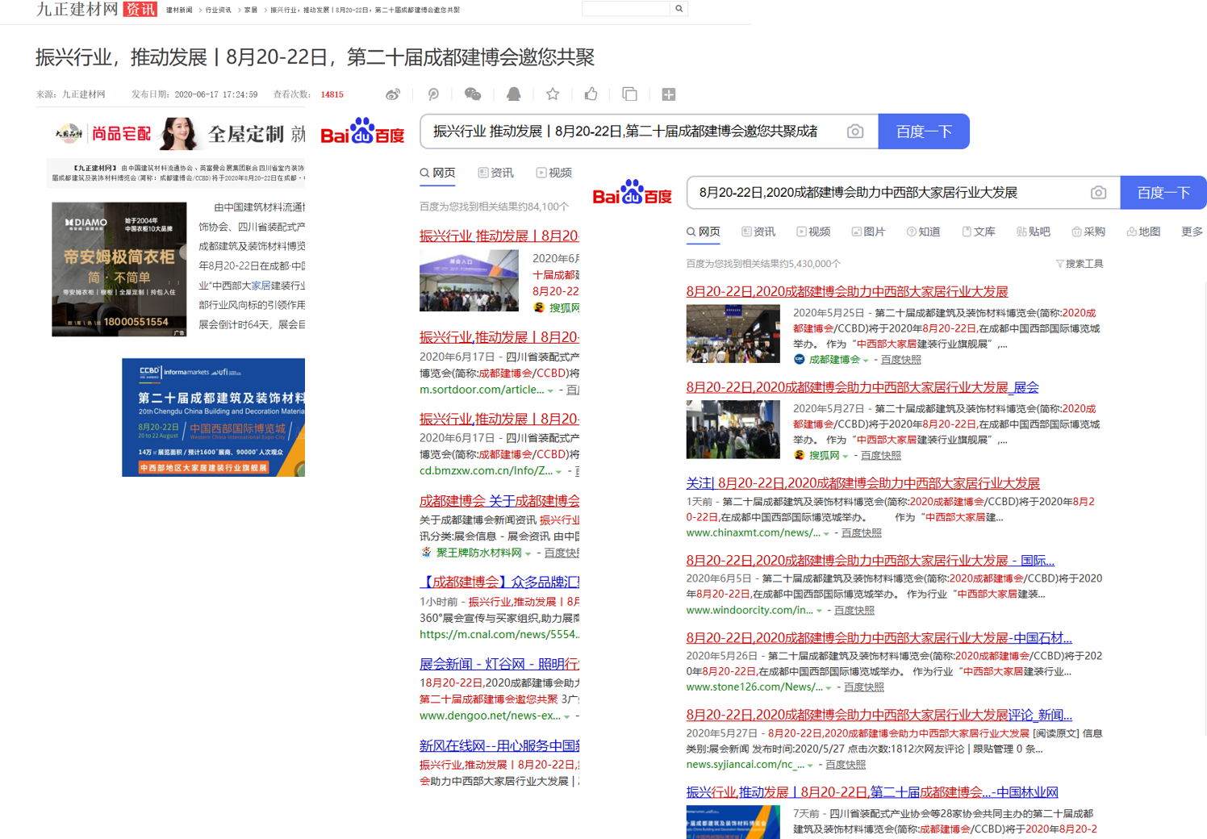Screen dimensions: 1207x839
Task: Click the copy (overlapping squares) icon
Action: pyautogui.click(x=630, y=94)
